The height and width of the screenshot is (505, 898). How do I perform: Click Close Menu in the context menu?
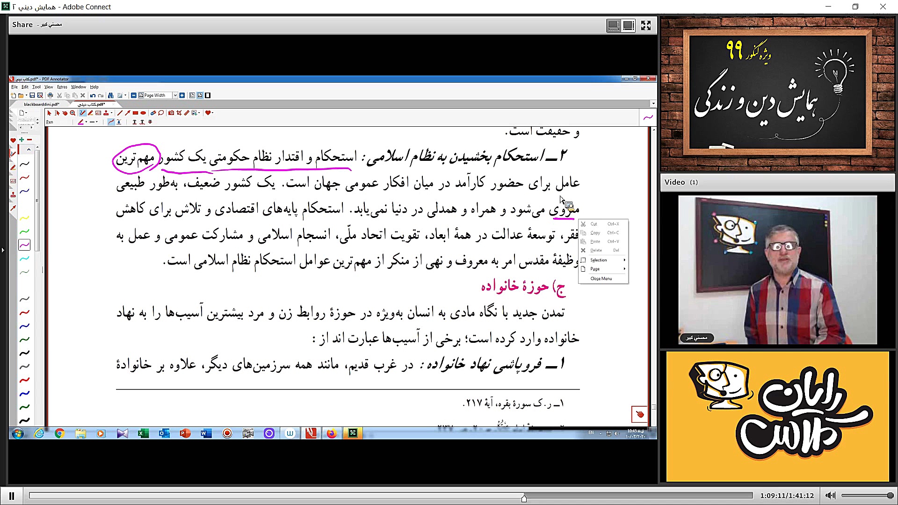click(x=602, y=278)
